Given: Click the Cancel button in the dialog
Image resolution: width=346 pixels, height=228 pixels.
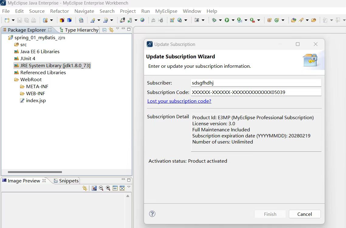Looking at the screenshot, I should click(304, 214).
